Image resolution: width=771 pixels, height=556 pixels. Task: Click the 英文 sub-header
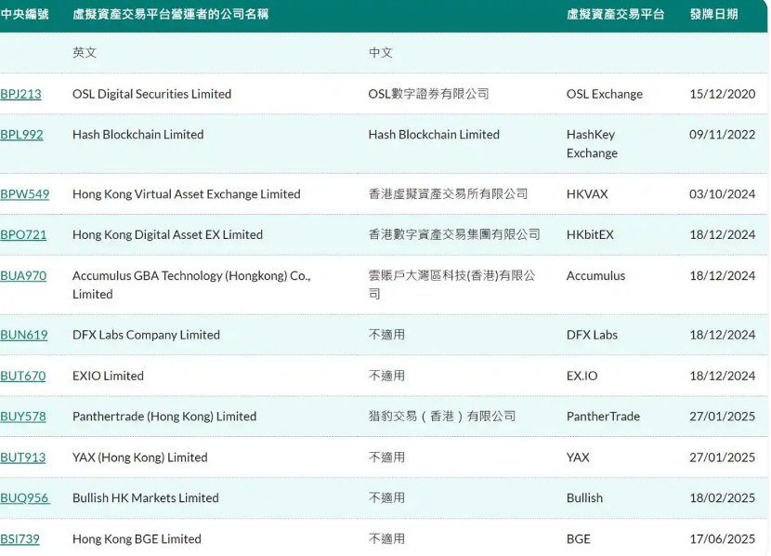85,53
